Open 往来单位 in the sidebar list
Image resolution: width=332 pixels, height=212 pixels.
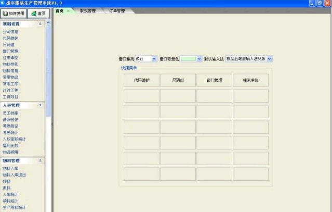point(10,58)
